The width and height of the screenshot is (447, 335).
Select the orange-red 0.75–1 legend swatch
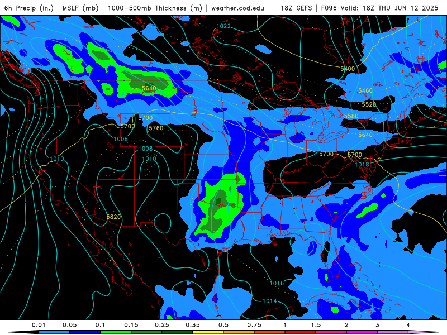(270, 332)
